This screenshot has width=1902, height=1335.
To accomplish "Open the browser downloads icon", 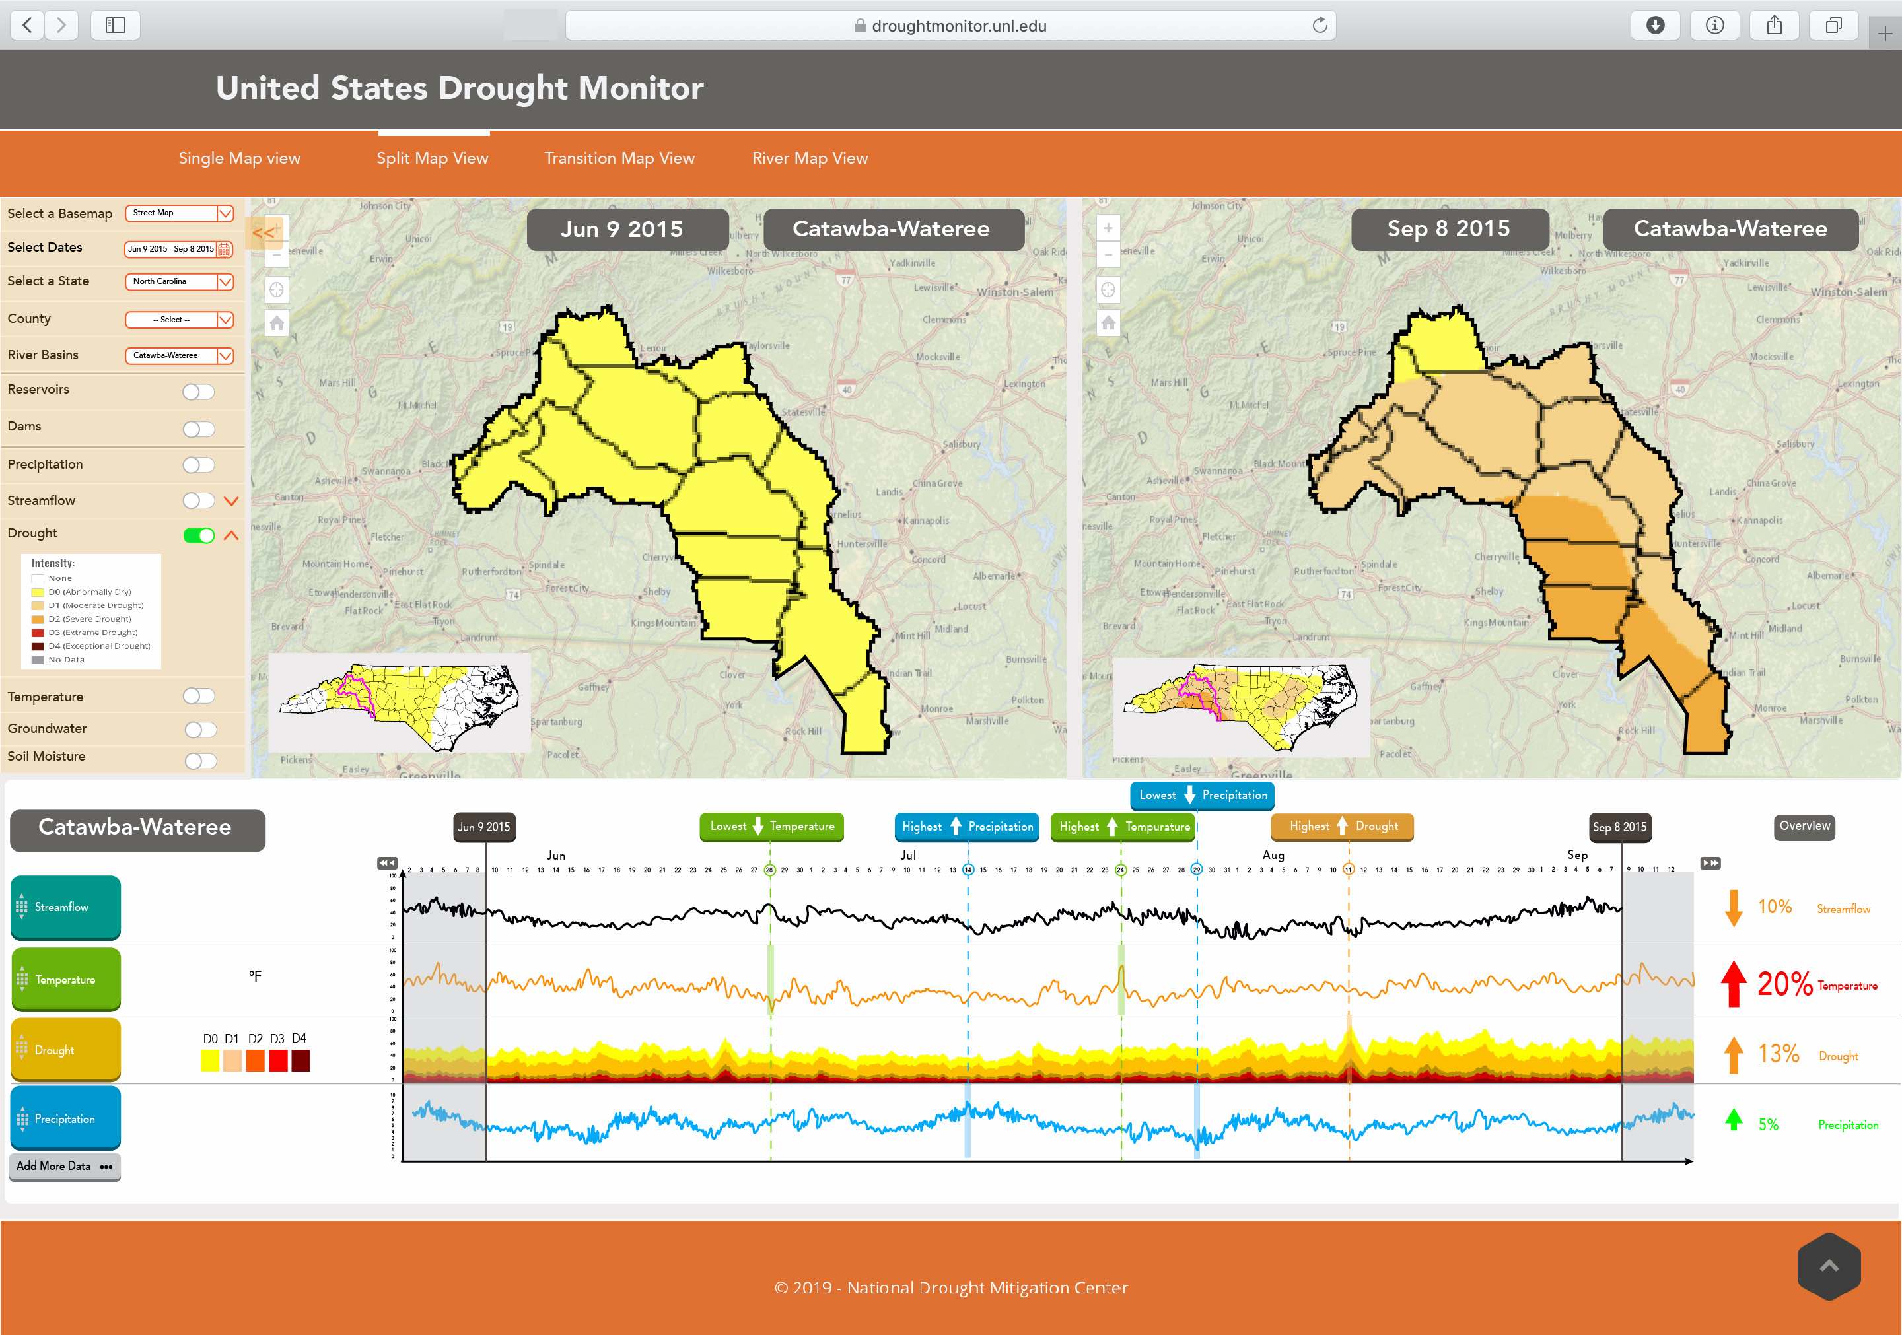I will (x=1655, y=25).
